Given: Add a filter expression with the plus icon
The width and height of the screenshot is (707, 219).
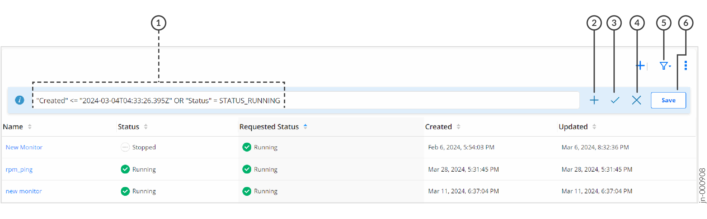Looking at the screenshot, I should click(x=594, y=100).
